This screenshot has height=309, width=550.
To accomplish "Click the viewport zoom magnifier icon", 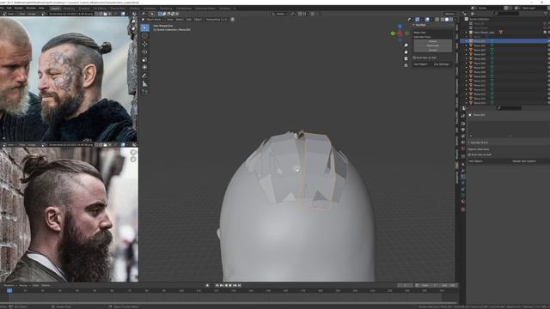I will point(406,45).
